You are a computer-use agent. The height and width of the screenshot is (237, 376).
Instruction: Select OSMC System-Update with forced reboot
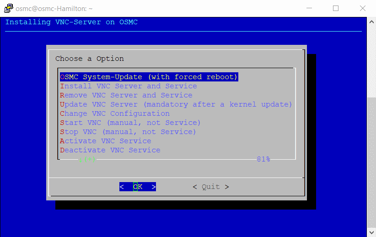pyautogui.click(x=149, y=77)
